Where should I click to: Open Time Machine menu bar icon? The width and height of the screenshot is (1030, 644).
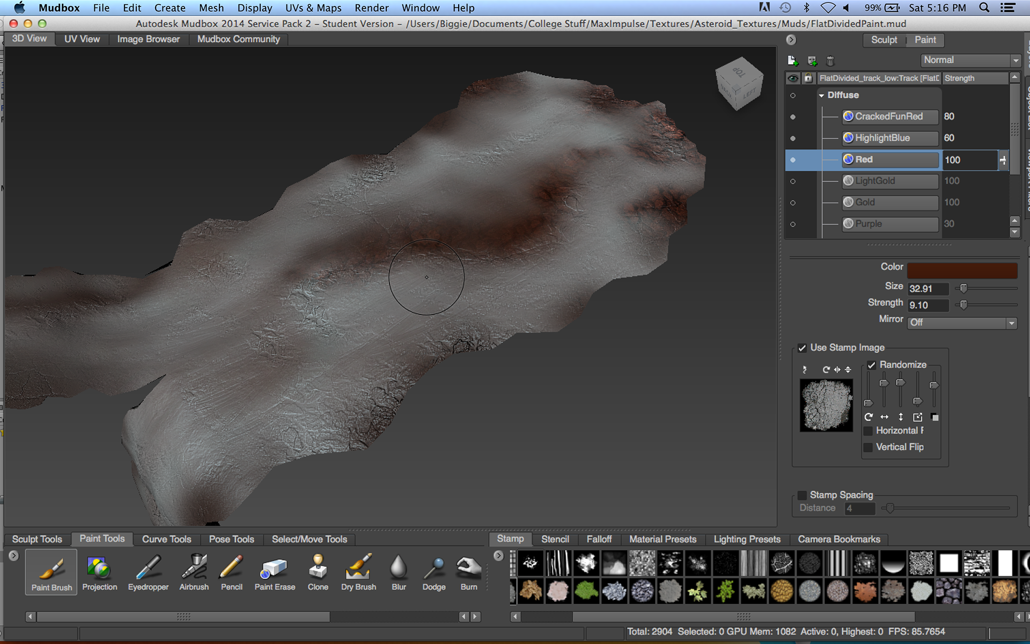coord(785,8)
